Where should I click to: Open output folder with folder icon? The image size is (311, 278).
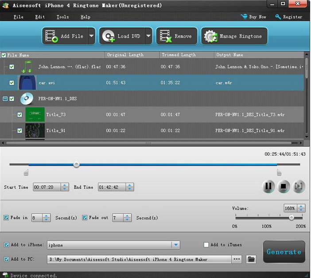pyautogui.click(x=251, y=259)
